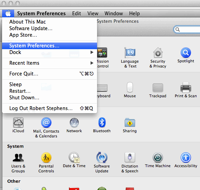Open Software Update preference pane

(x=102, y=163)
